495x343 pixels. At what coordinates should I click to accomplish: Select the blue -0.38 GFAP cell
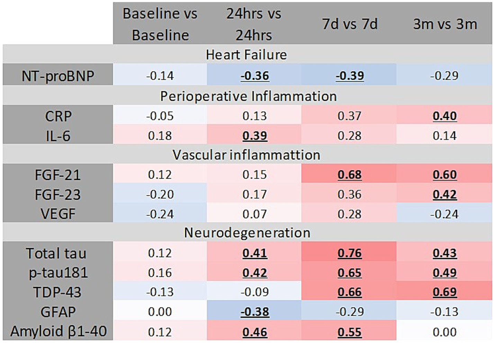(x=255, y=312)
